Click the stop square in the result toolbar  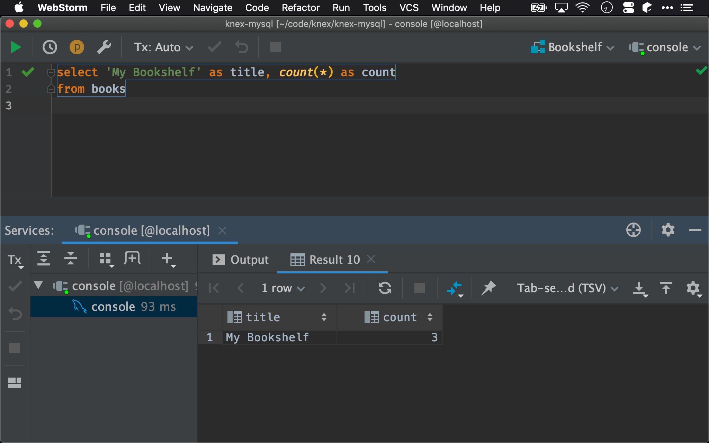pos(420,288)
